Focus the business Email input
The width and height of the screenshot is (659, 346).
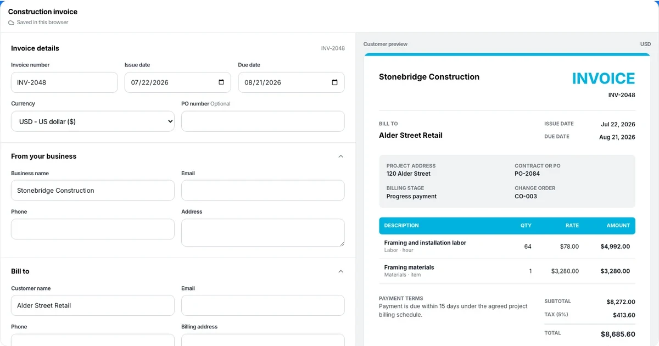point(263,191)
